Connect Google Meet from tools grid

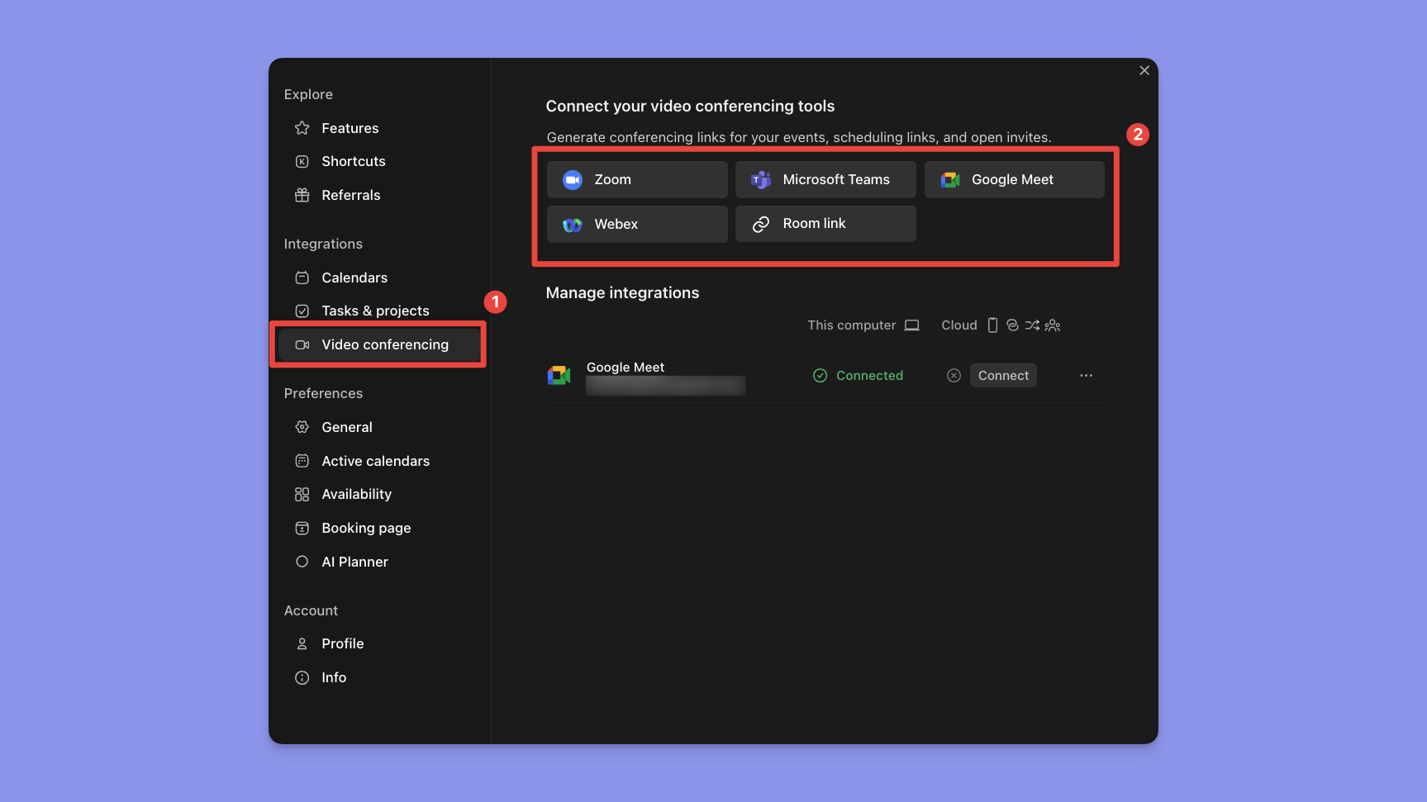point(1014,180)
